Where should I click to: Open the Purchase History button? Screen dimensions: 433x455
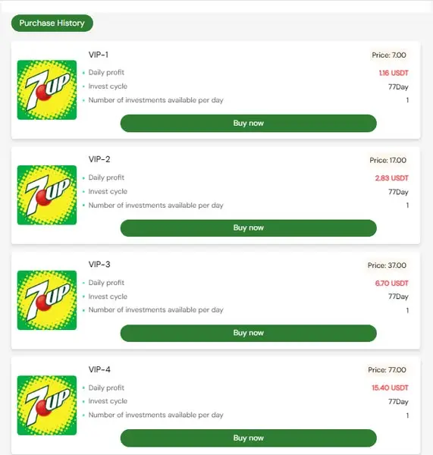(x=52, y=23)
